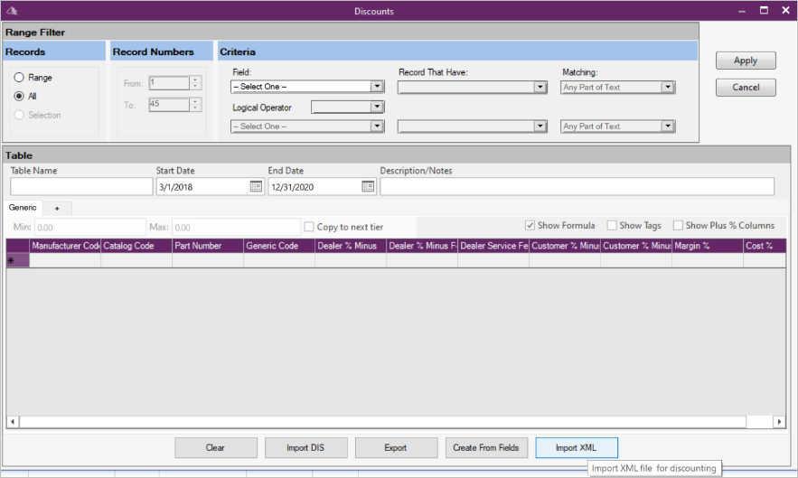The height and width of the screenshot is (478, 798).
Task: Click the application icon in the title bar
Action: tap(13, 11)
